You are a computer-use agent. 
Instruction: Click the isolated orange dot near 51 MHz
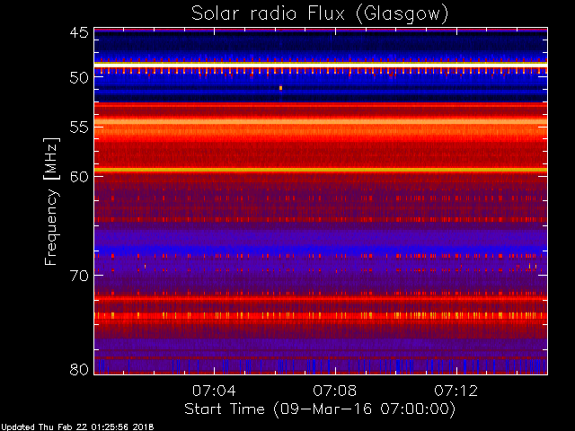(x=280, y=88)
